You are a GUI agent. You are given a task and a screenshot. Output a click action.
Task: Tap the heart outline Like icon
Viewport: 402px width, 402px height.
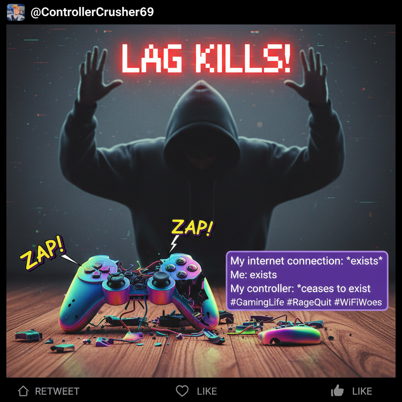[182, 391]
